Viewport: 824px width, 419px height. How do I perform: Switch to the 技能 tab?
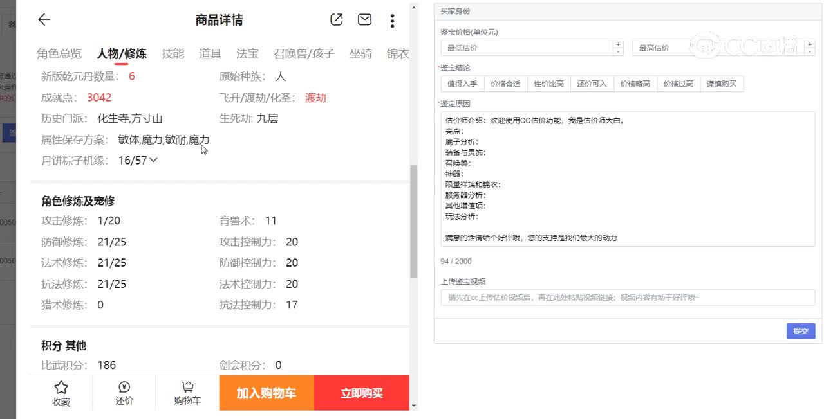pos(173,54)
